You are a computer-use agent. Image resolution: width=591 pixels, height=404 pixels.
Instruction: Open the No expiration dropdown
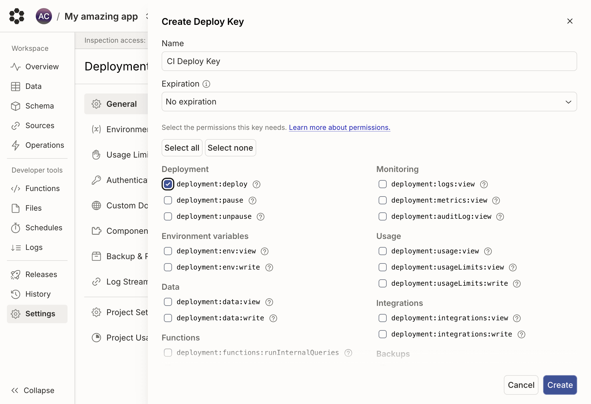click(x=369, y=102)
